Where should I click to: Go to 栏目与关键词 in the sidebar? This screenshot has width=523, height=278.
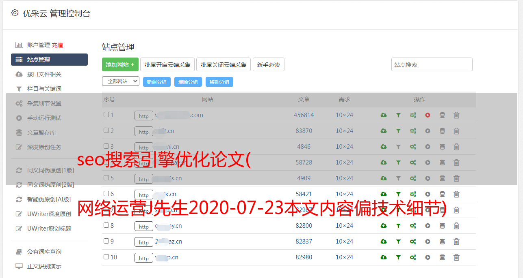coord(44,89)
